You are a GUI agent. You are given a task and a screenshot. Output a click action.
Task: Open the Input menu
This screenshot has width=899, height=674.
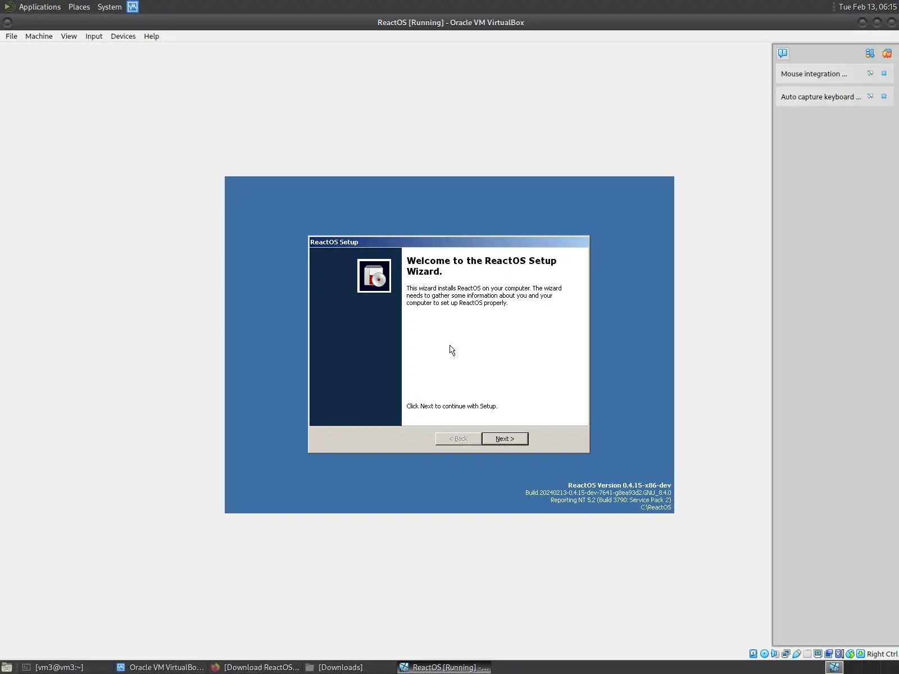94,36
